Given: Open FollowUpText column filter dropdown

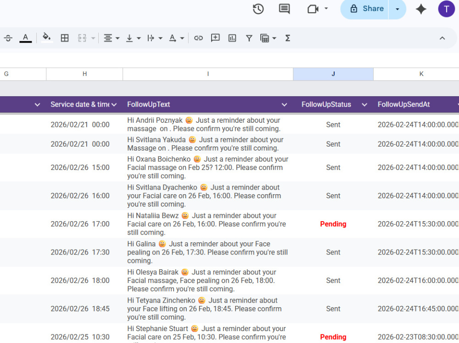Looking at the screenshot, I should [x=284, y=104].
